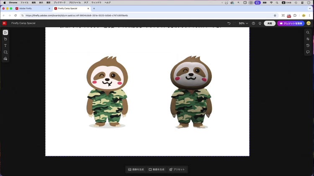This screenshot has height=176, width=314.
Task: Show the version history panel
Action: 308,46
